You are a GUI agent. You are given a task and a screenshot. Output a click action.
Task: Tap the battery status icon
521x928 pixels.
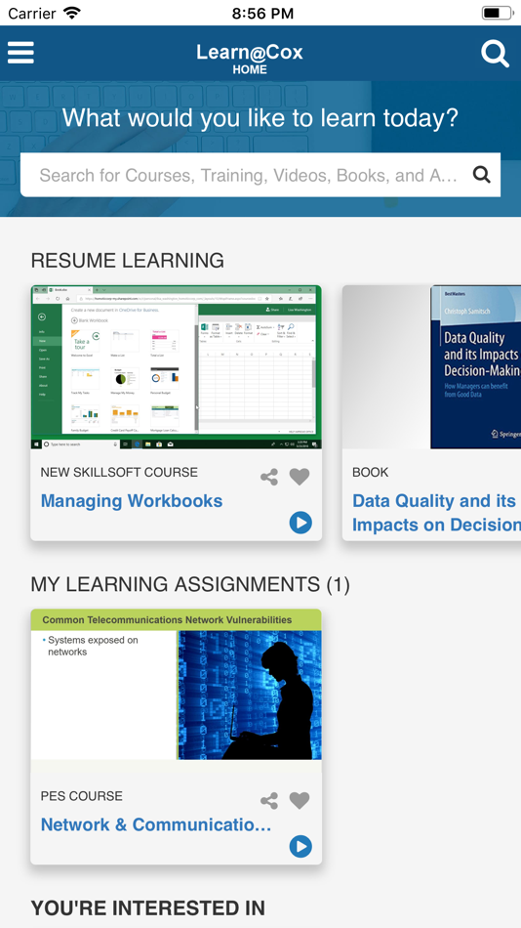497,13
